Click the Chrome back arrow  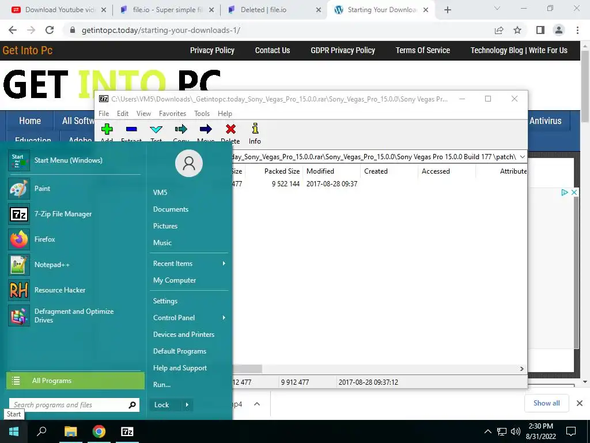coord(13,30)
